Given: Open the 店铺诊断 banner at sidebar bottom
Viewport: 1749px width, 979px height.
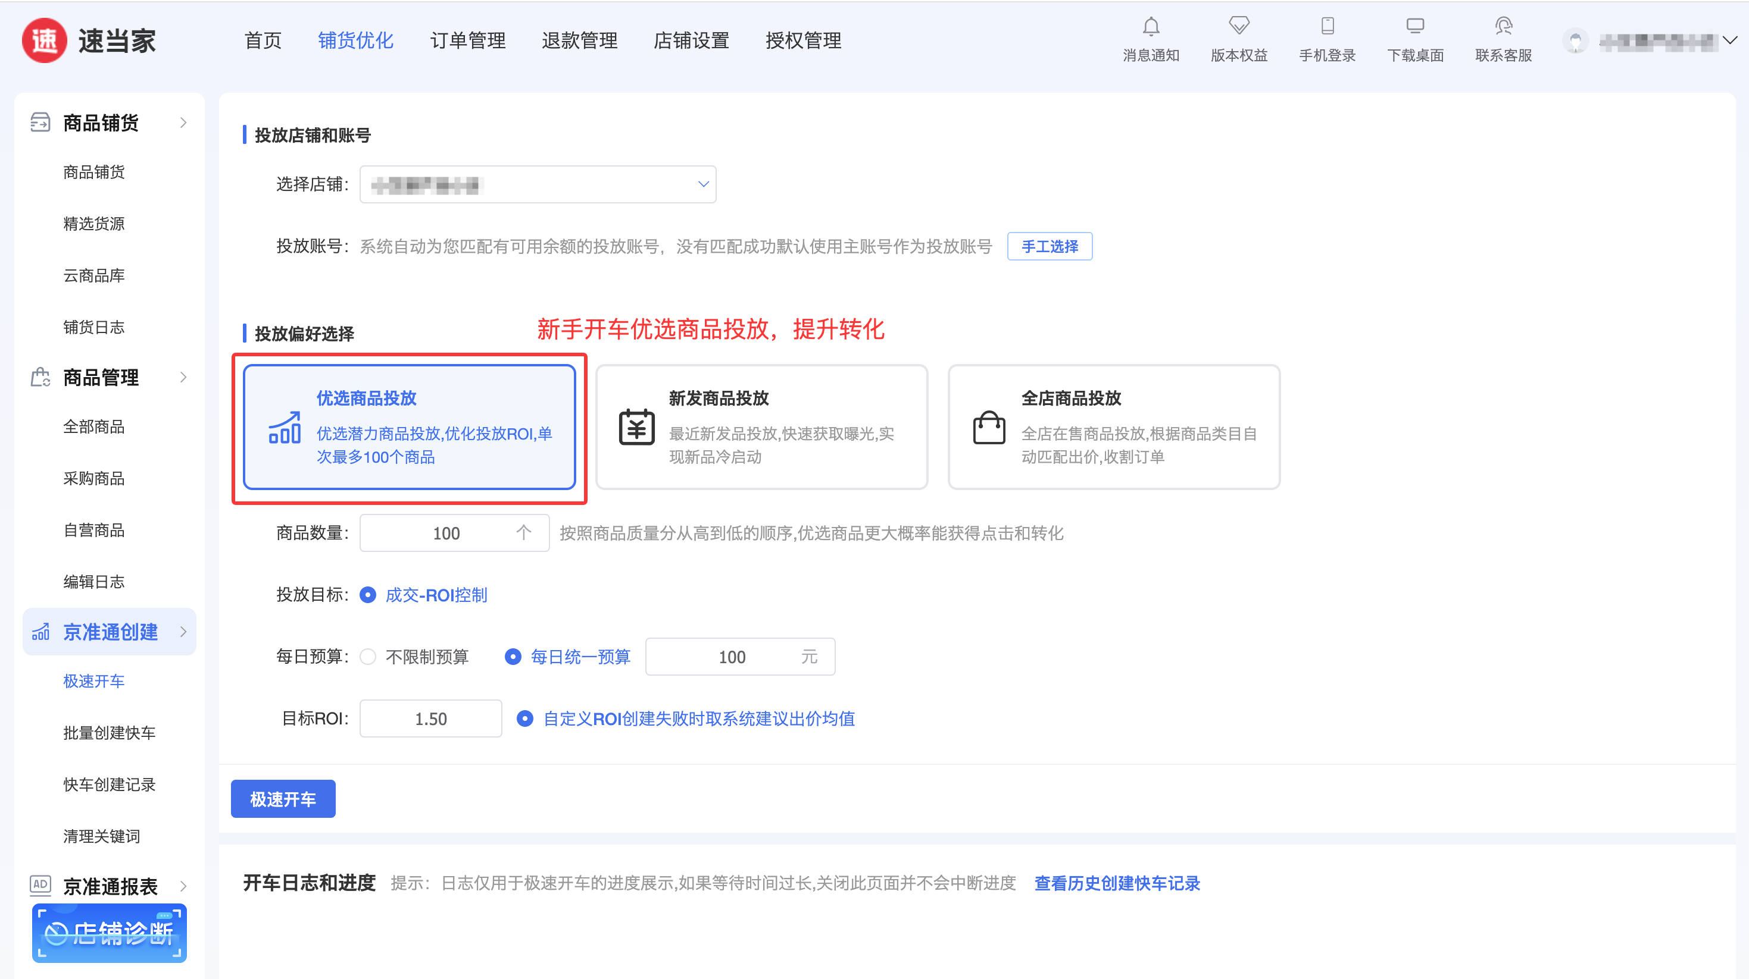Looking at the screenshot, I should tap(110, 933).
